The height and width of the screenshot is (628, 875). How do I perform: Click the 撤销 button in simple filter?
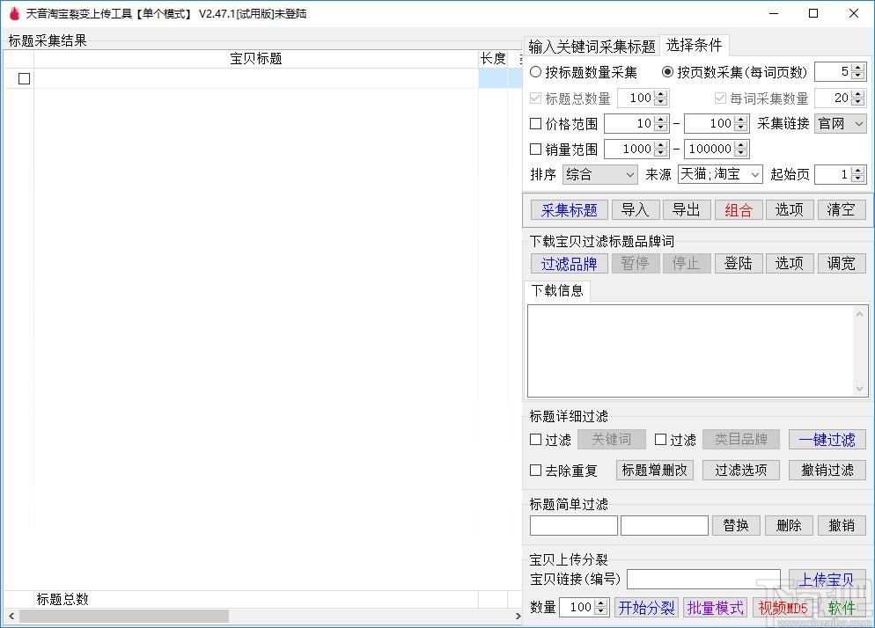[x=842, y=525]
